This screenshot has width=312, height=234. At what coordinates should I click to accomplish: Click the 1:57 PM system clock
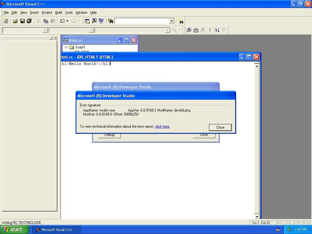click(301, 230)
